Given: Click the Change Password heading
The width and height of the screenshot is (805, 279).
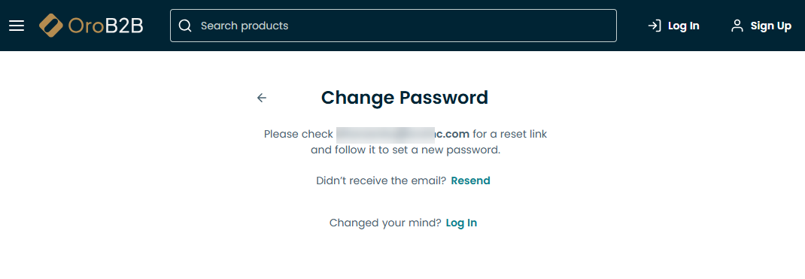Looking at the screenshot, I should [x=405, y=98].
